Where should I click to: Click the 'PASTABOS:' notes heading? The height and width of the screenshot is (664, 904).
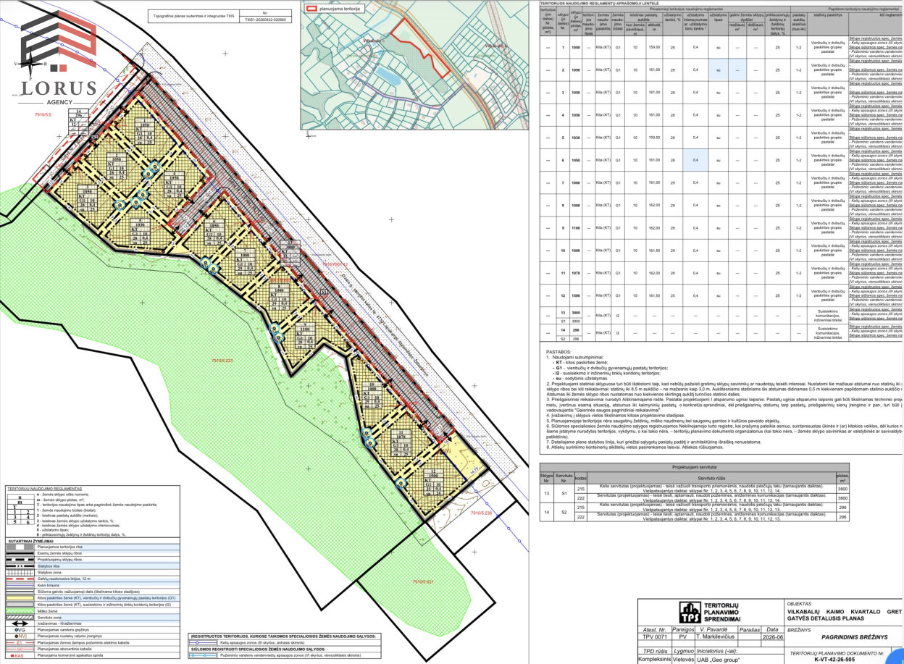coord(557,351)
